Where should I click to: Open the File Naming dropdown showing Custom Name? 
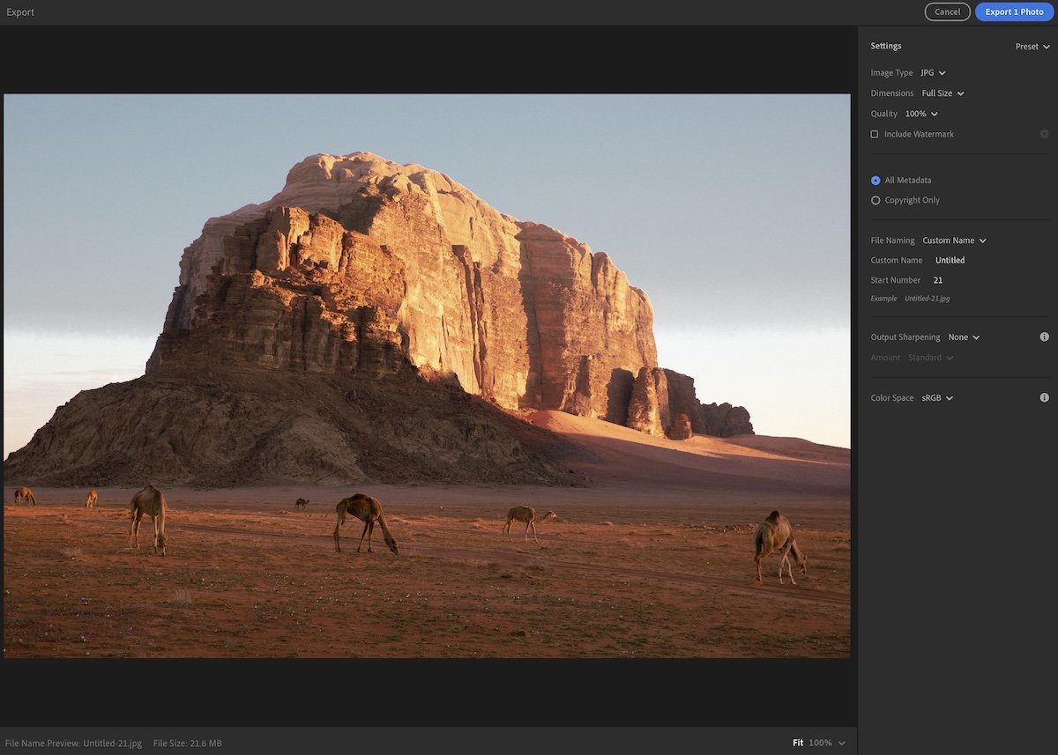(952, 240)
